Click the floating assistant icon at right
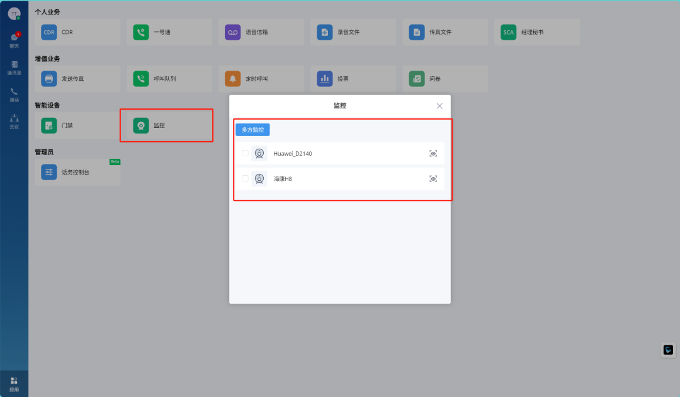This screenshot has height=397, width=680. point(668,350)
